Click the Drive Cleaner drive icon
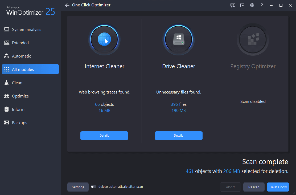 coord(179,39)
